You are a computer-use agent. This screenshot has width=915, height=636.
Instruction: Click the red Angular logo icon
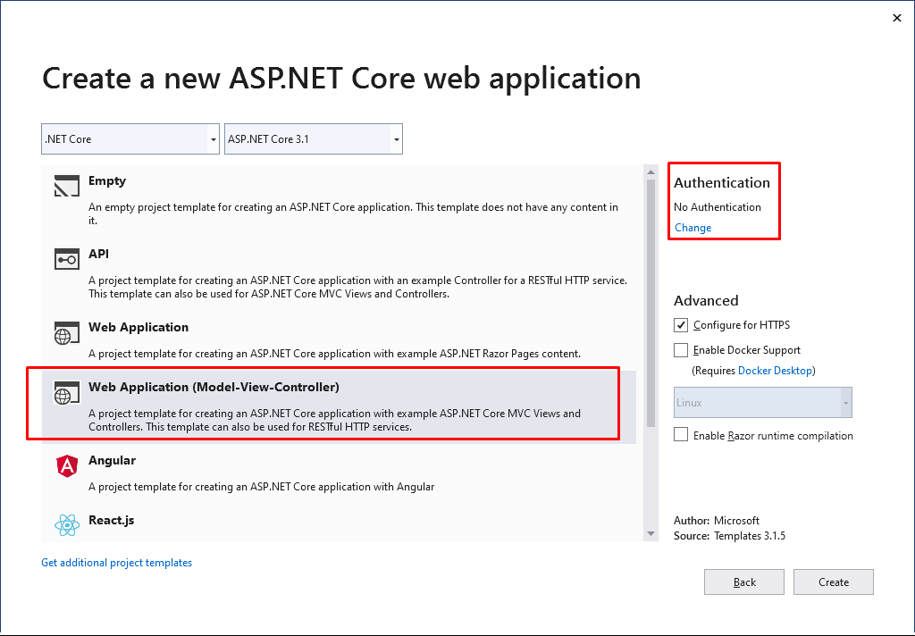67,465
